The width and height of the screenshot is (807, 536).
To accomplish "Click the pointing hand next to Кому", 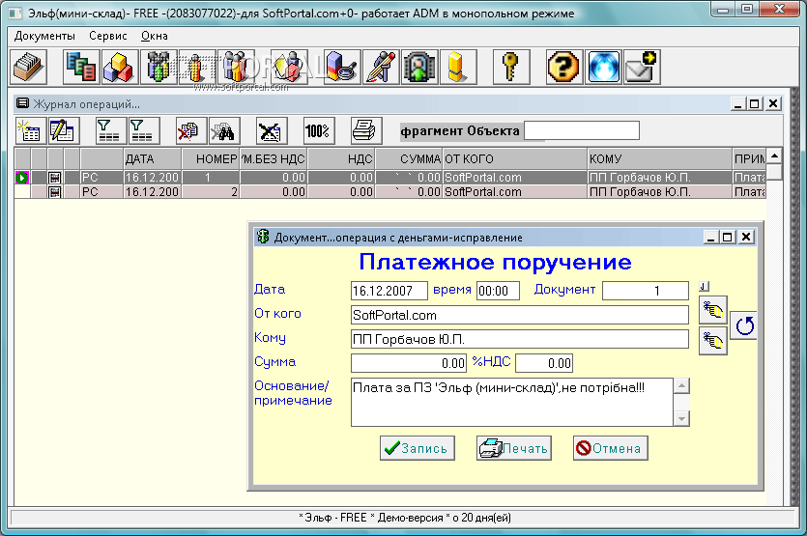I will 713,341.
